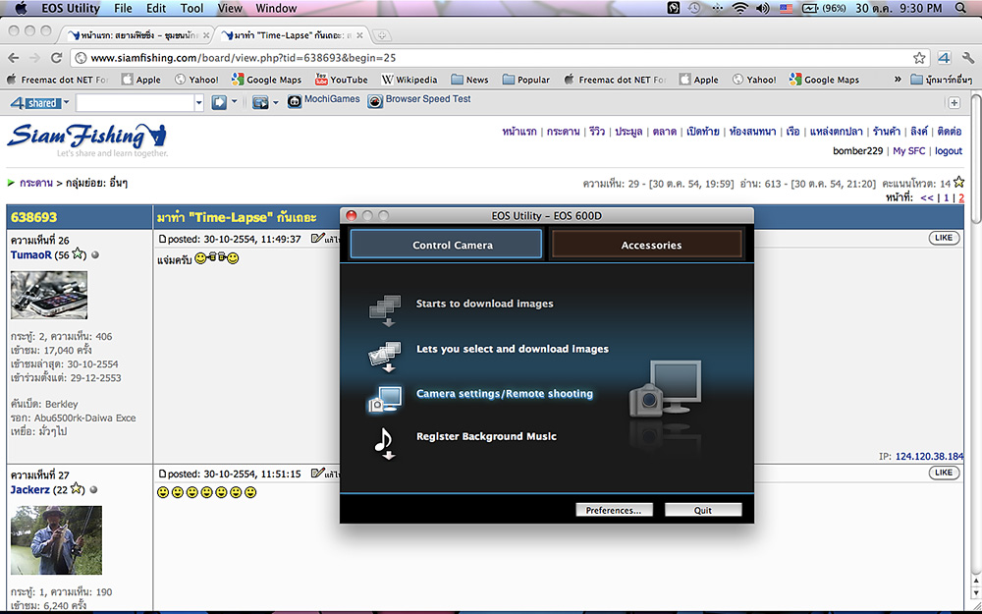Switch to the first browser tab

coord(137,35)
